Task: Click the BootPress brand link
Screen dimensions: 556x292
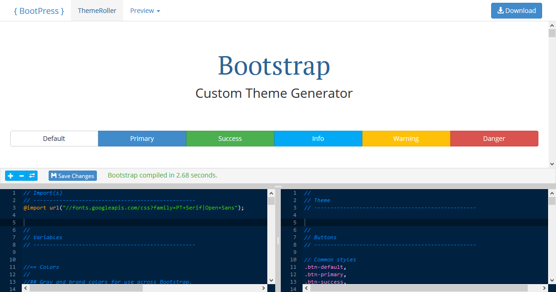Action: [38, 10]
